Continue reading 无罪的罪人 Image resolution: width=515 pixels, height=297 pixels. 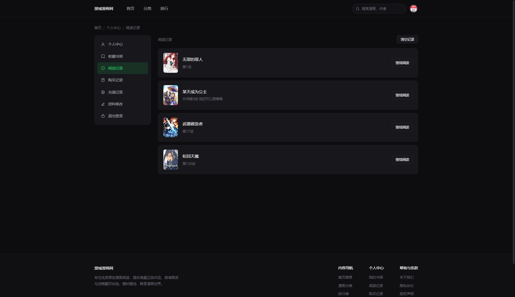click(x=402, y=63)
